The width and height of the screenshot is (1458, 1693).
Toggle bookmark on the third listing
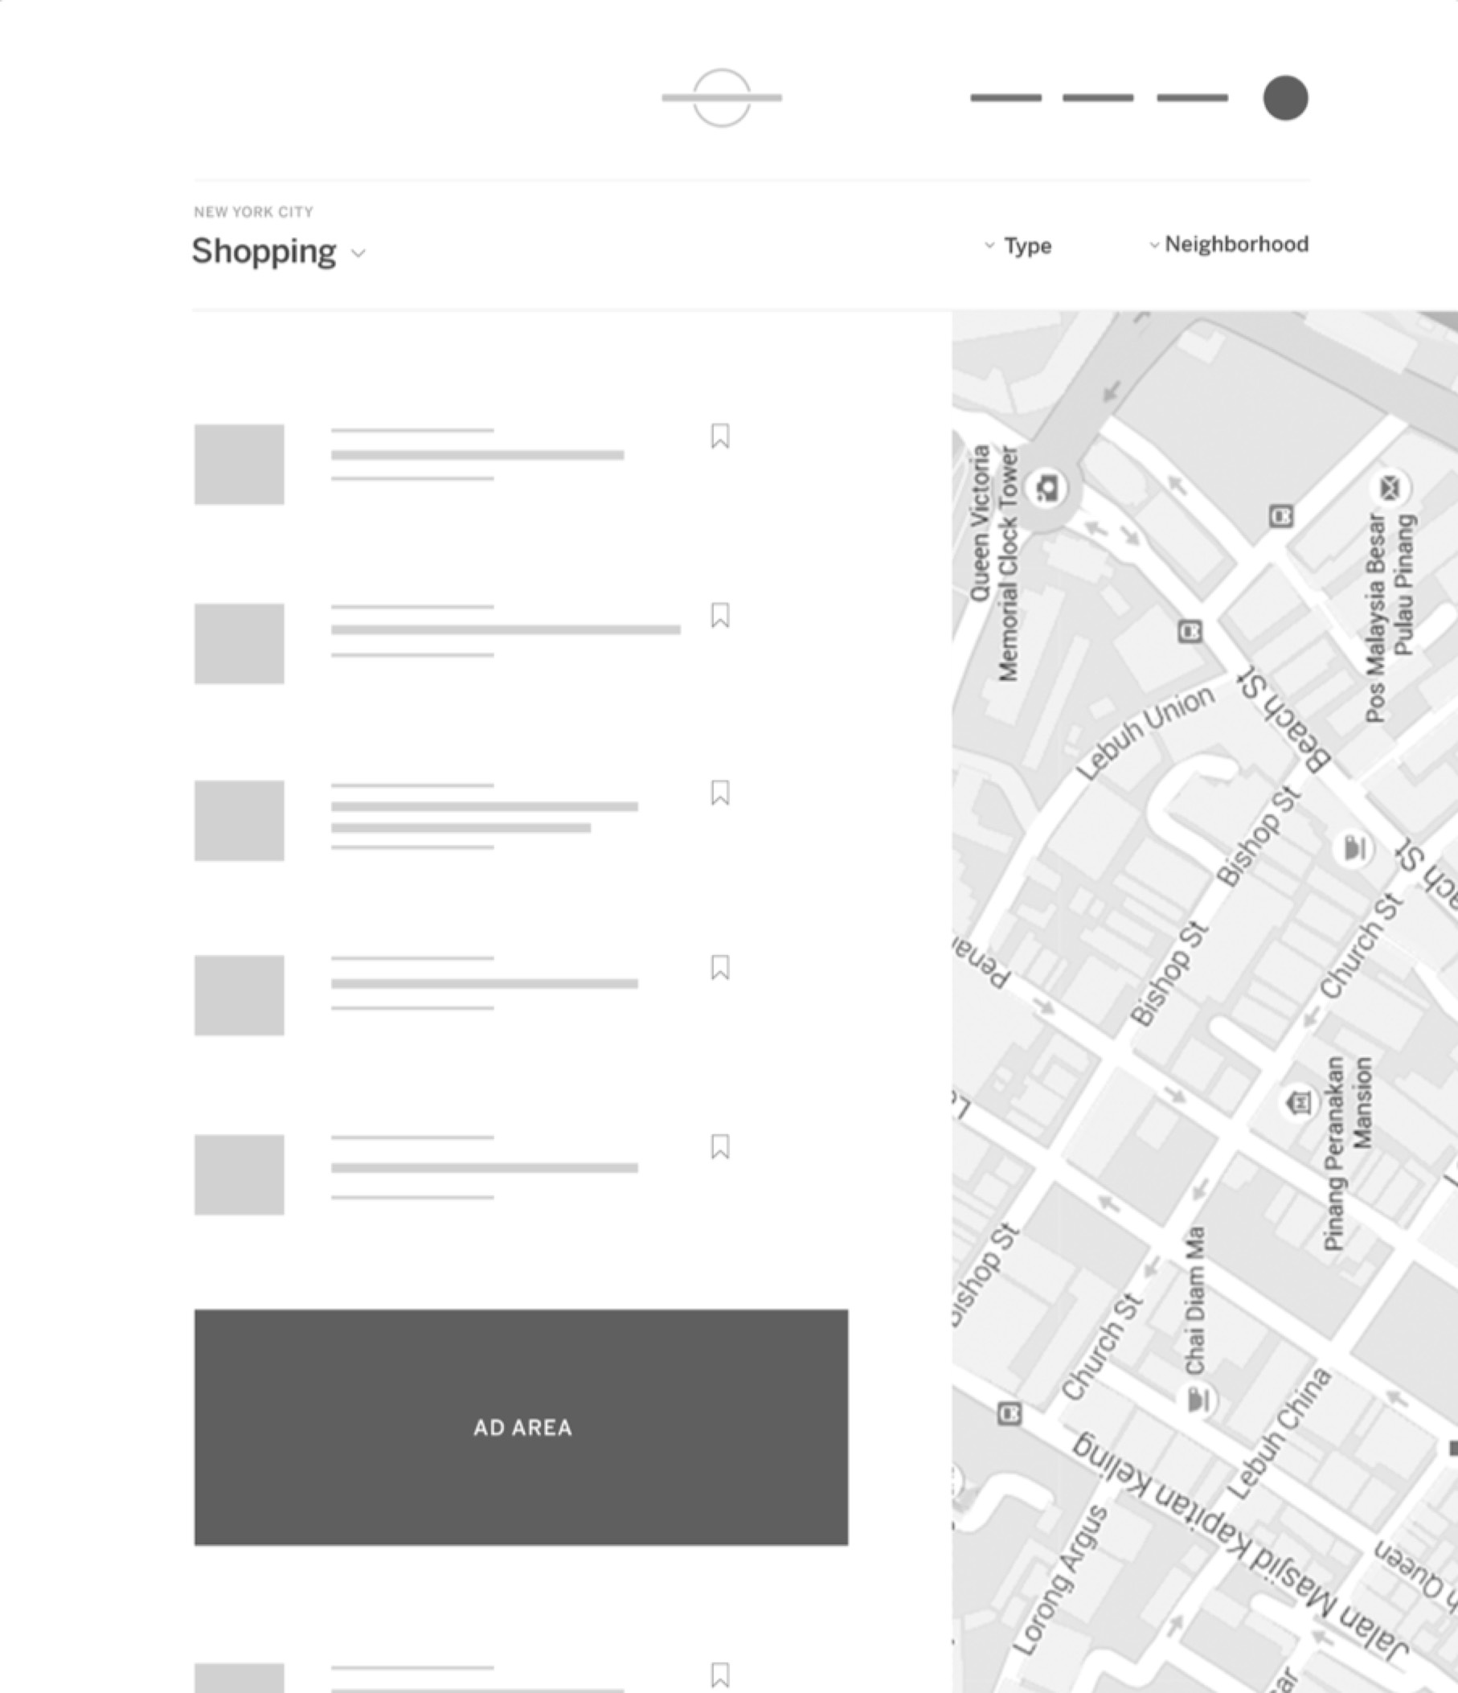(x=719, y=793)
